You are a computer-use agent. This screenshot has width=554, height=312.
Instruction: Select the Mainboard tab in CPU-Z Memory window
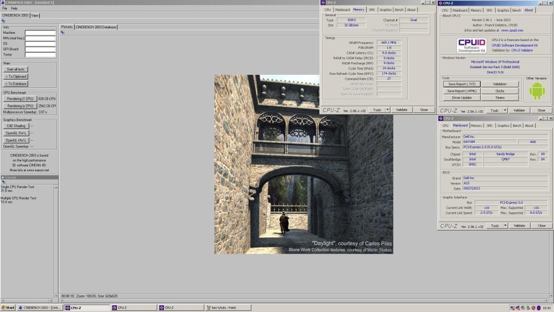(342, 10)
